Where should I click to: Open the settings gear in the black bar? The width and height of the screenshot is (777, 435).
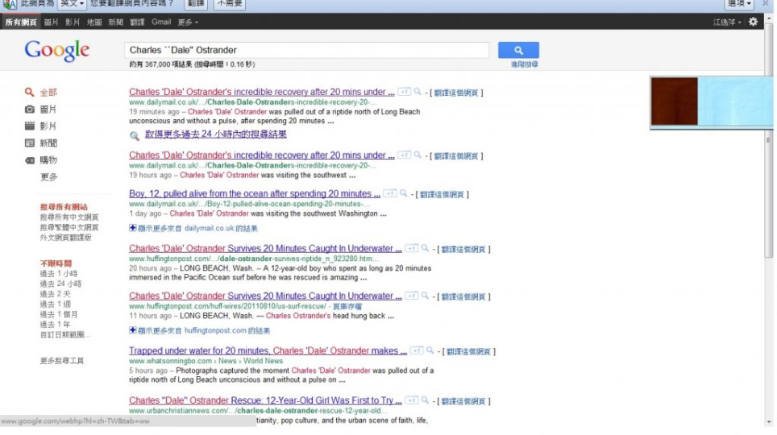tap(753, 22)
